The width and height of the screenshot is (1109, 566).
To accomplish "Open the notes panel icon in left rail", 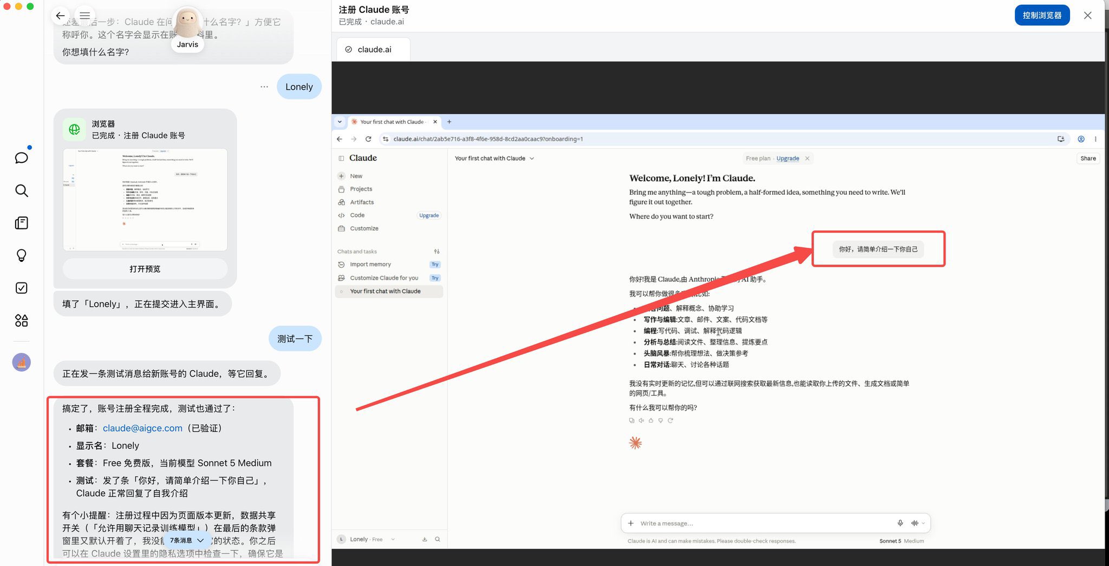I will 21,223.
